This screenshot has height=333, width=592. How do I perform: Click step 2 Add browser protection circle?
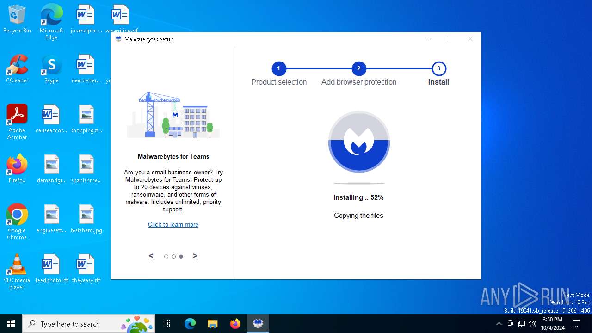point(358,68)
